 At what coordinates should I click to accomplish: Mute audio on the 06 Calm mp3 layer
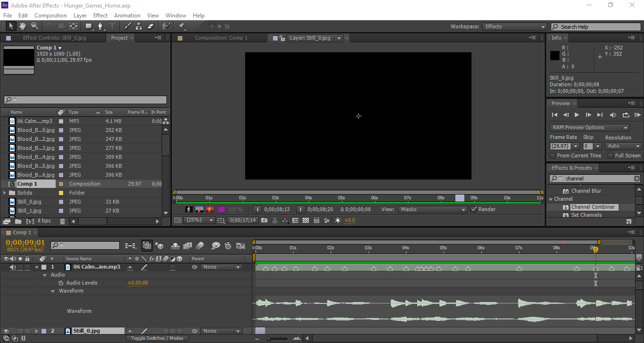tap(13, 267)
